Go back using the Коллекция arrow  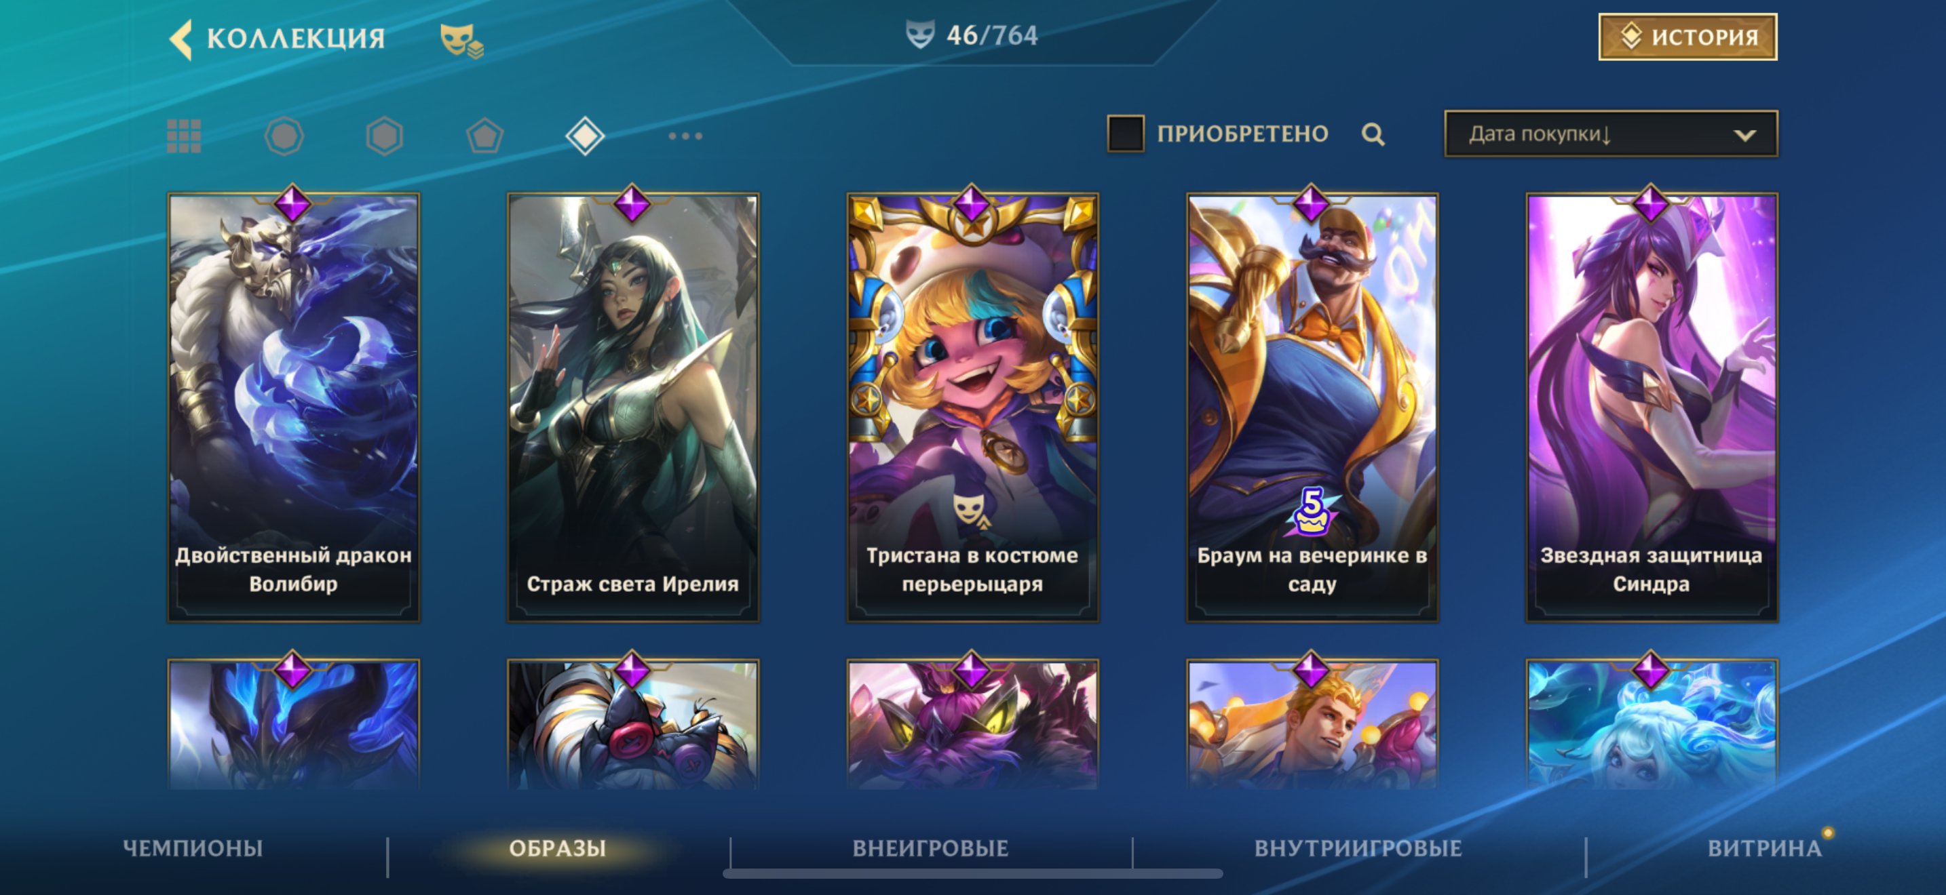[181, 39]
